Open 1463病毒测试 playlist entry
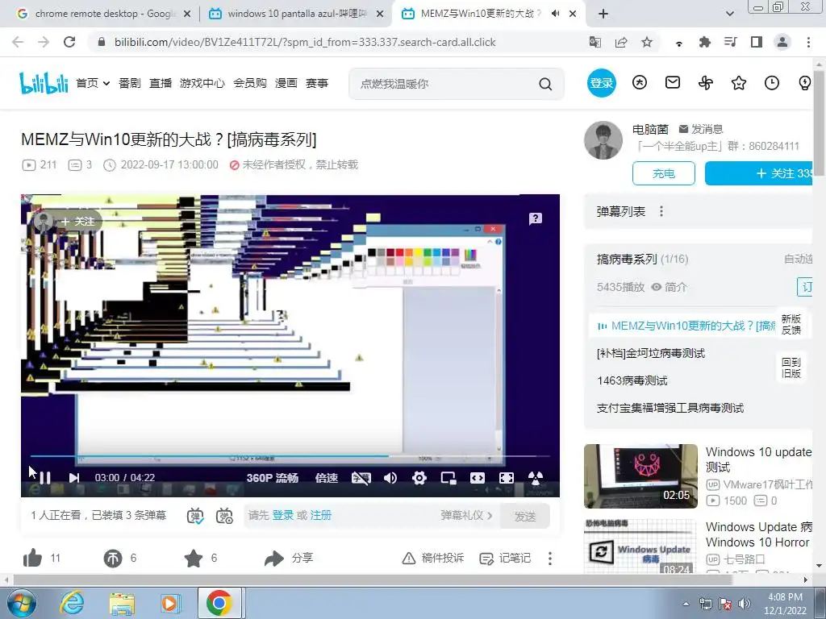 [x=632, y=380]
